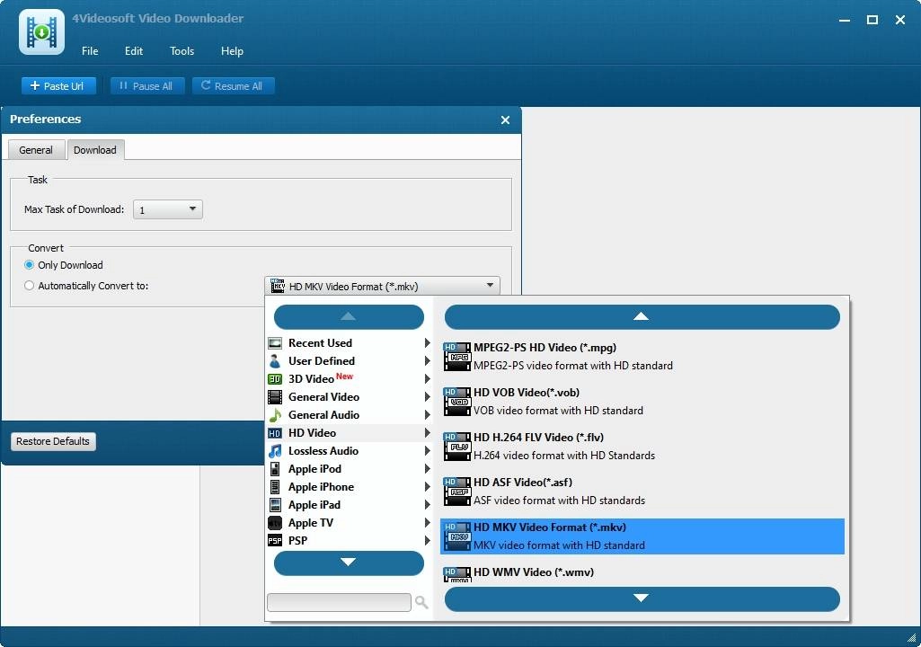The image size is (921, 647).
Task: Click the format list up-arrow button
Action: [x=642, y=316]
